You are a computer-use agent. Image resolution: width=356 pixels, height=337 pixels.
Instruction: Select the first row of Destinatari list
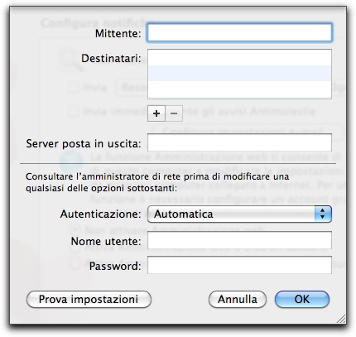pos(239,58)
